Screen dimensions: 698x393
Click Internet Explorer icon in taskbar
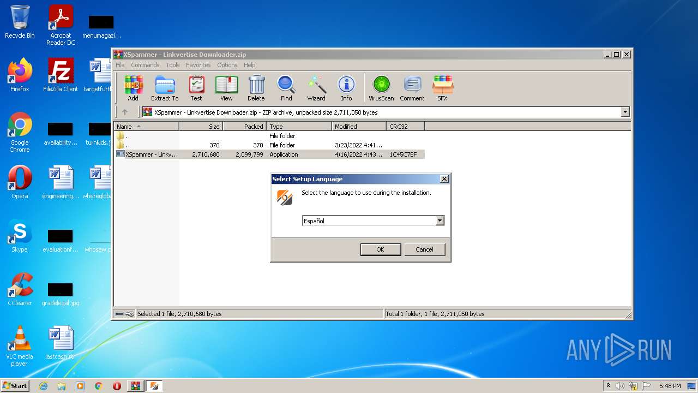click(x=43, y=386)
